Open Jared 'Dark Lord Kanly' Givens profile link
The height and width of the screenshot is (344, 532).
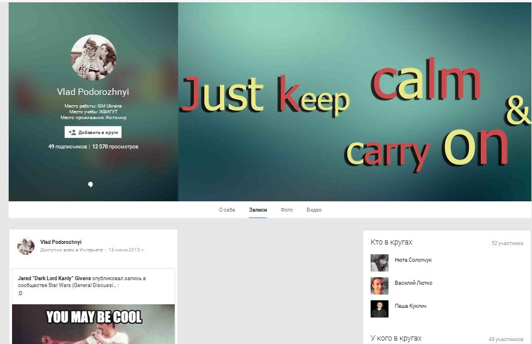pos(54,278)
